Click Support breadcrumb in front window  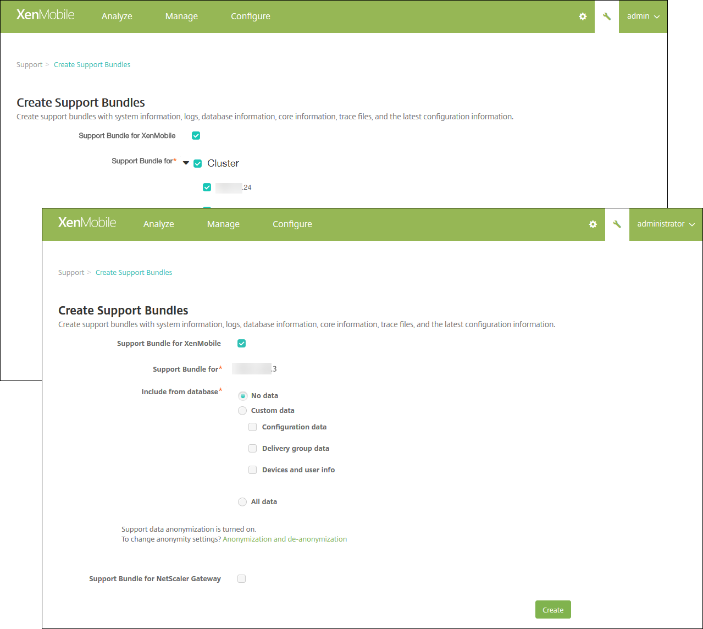pyautogui.click(x=71, y=273)
